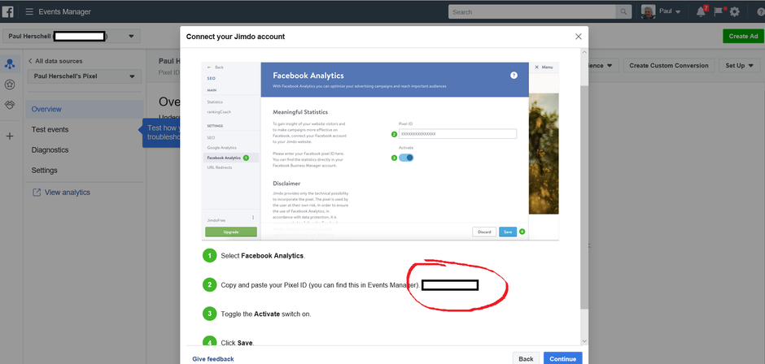Open Diagnostics in the sidebar
Screen dimensions: 765x364
(x=50, y=150)
